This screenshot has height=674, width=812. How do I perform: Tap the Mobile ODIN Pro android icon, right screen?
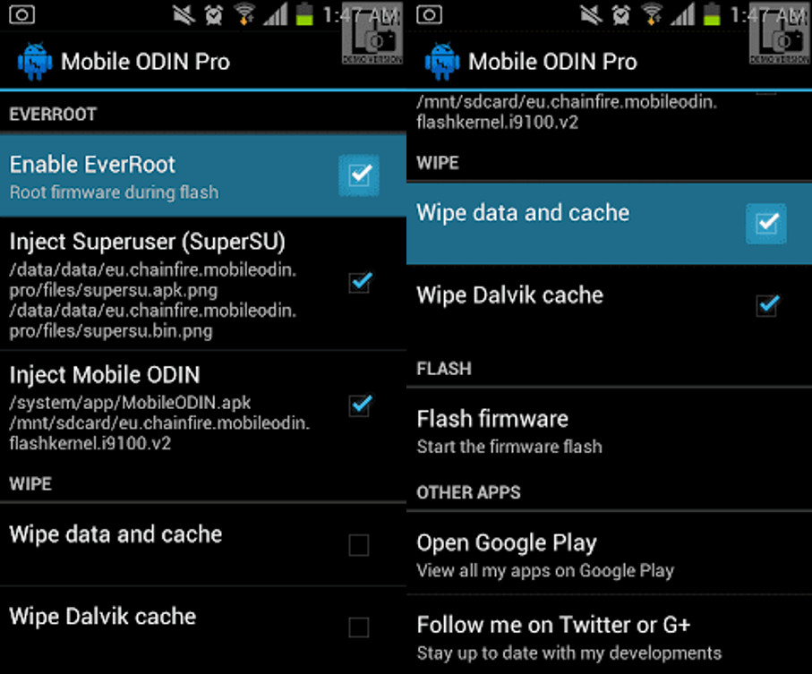(x=441, y=62)
